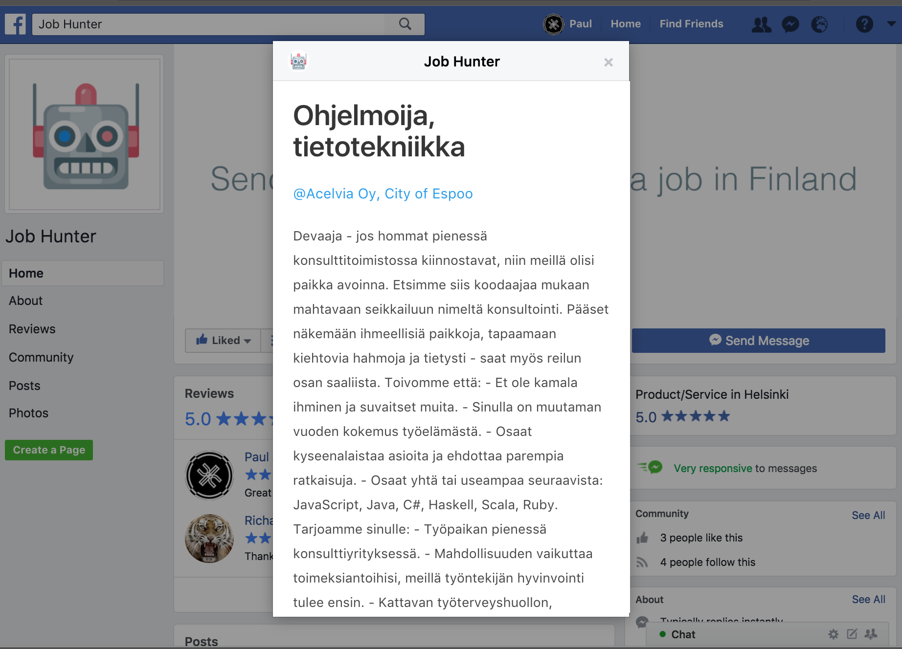Click the Job Hunter search field
Image resolution: width=902 pixels, height=649 pixels.
tap(209, 24)
